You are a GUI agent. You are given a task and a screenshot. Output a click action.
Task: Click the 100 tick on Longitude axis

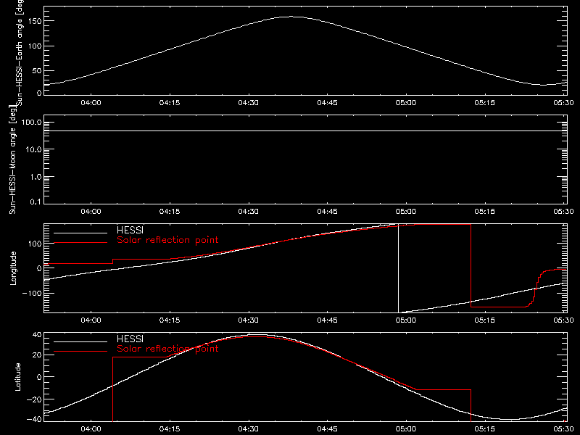click(x=35, y=244)
